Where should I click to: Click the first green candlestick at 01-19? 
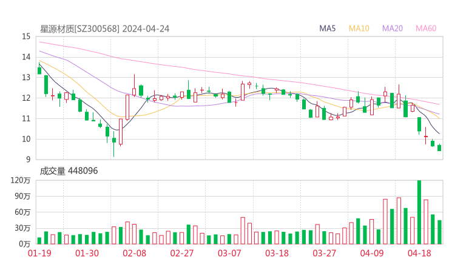pos(39,69)
